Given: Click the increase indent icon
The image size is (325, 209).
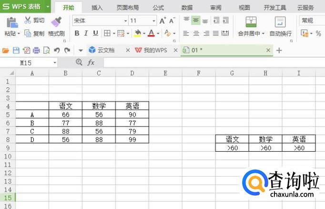Looking at the screenshot, I should coord(226,21).
